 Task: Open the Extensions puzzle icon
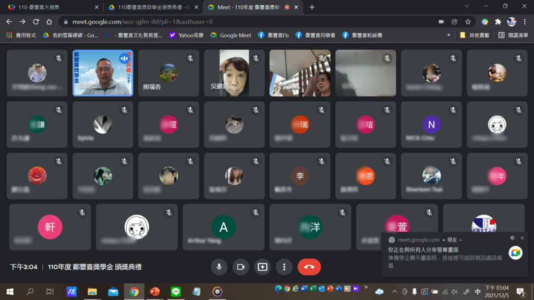pyautogui.click(x=498, y=22)
